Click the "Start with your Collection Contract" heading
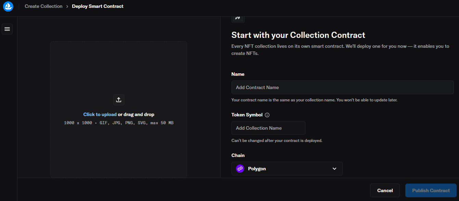This screenshot has height=201, width=459. pyautogui.click(x=298, y=35)
